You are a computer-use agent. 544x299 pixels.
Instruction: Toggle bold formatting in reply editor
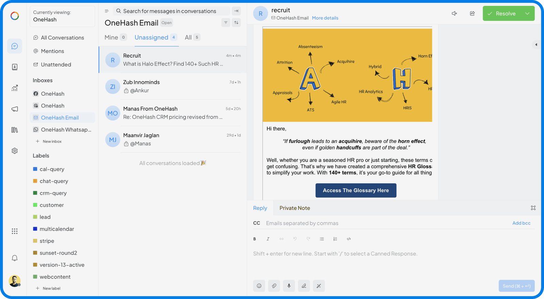pyautogui.click(x=255, y=239)
